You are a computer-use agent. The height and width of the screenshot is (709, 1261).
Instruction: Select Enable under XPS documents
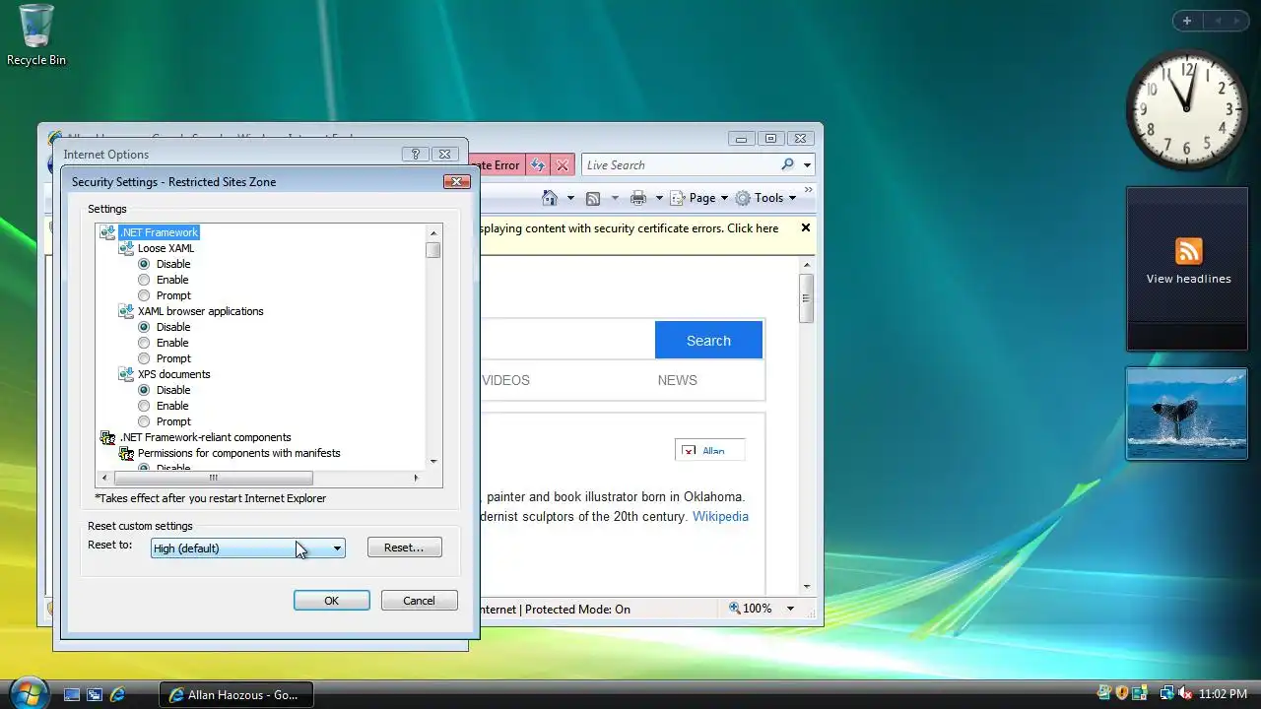pyautogui.click(x=144, y=406)
